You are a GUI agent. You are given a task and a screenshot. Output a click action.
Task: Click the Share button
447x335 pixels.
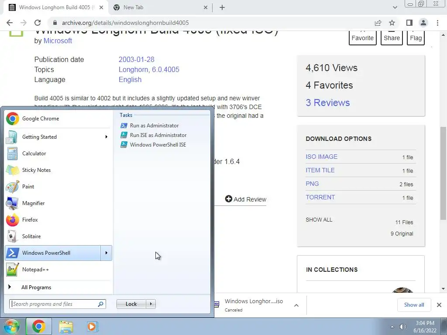coord(392,38)
